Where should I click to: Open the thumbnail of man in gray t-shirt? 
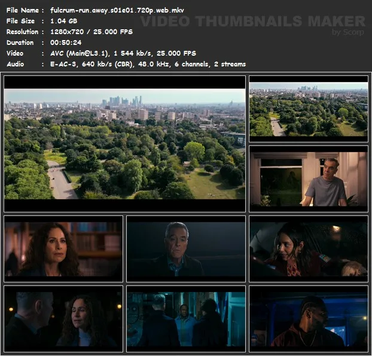pos(308,178)
